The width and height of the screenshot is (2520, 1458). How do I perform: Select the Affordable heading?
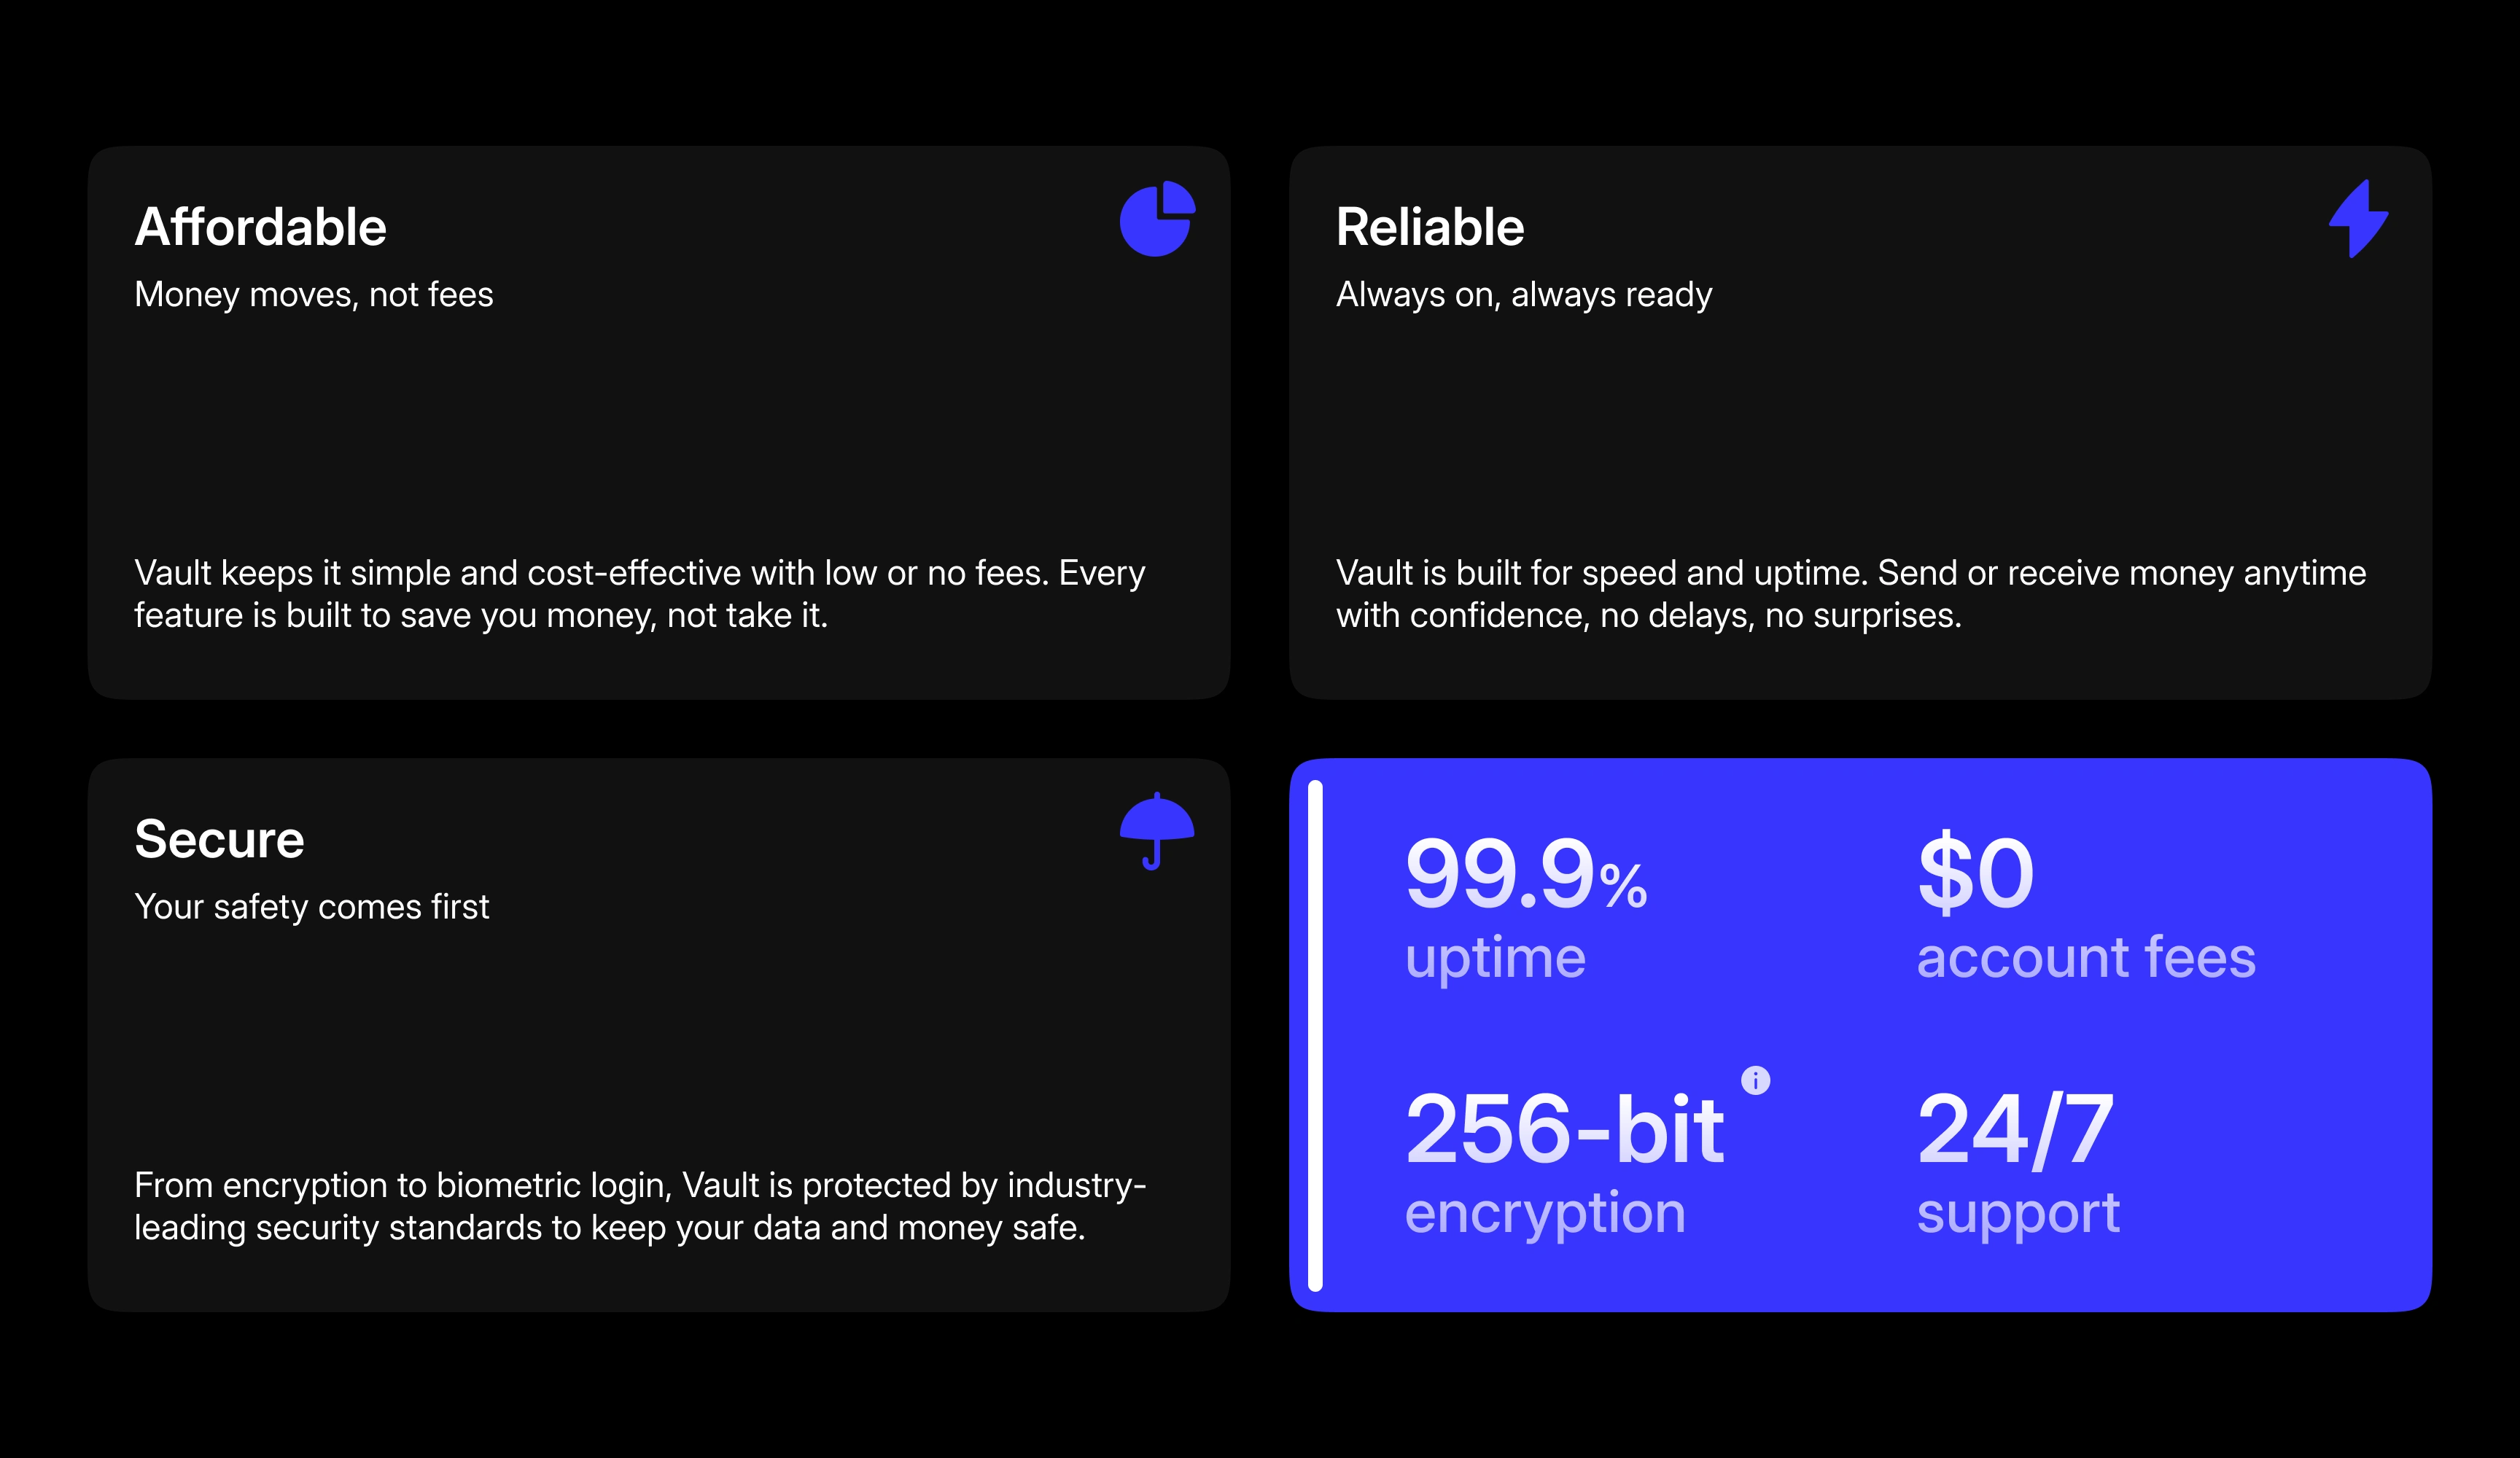click(x=260, y=227)
